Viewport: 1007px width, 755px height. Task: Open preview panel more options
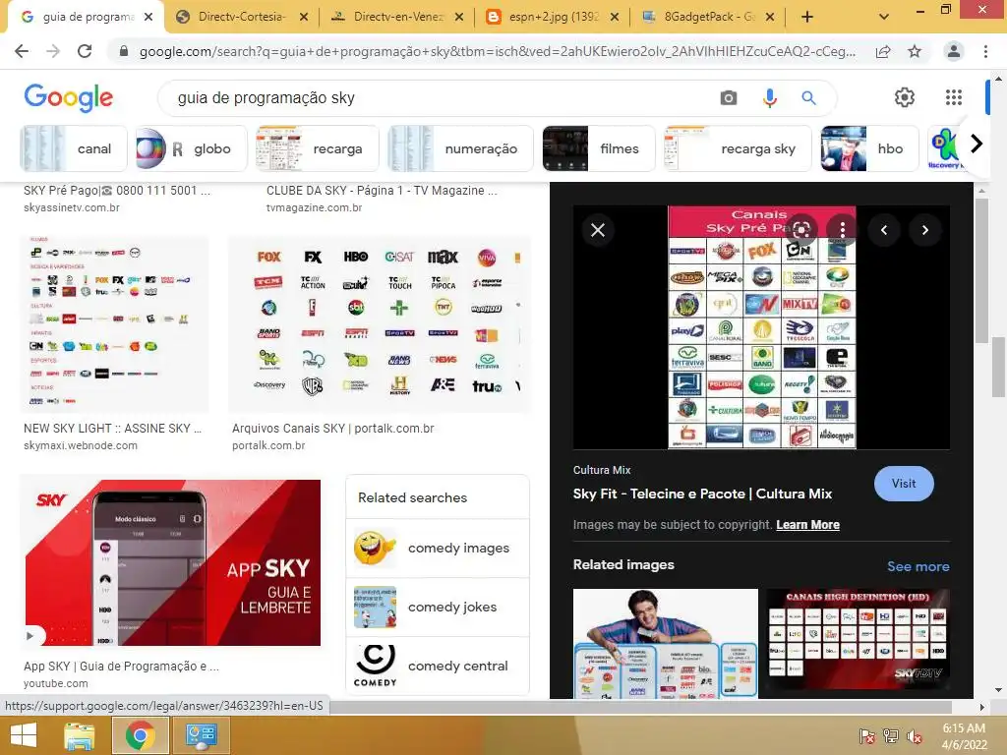coord(843,230)
